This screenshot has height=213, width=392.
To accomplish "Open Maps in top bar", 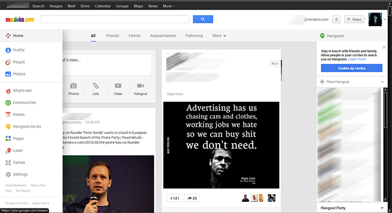I will tap(138, 6).
